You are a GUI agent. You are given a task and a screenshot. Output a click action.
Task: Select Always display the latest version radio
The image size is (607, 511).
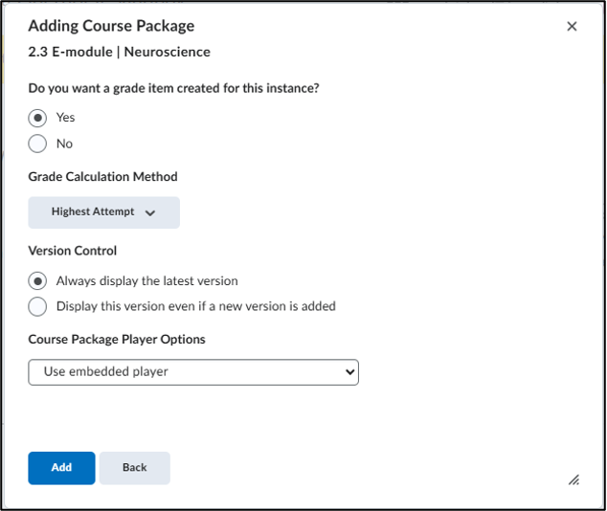pos(37,280)
